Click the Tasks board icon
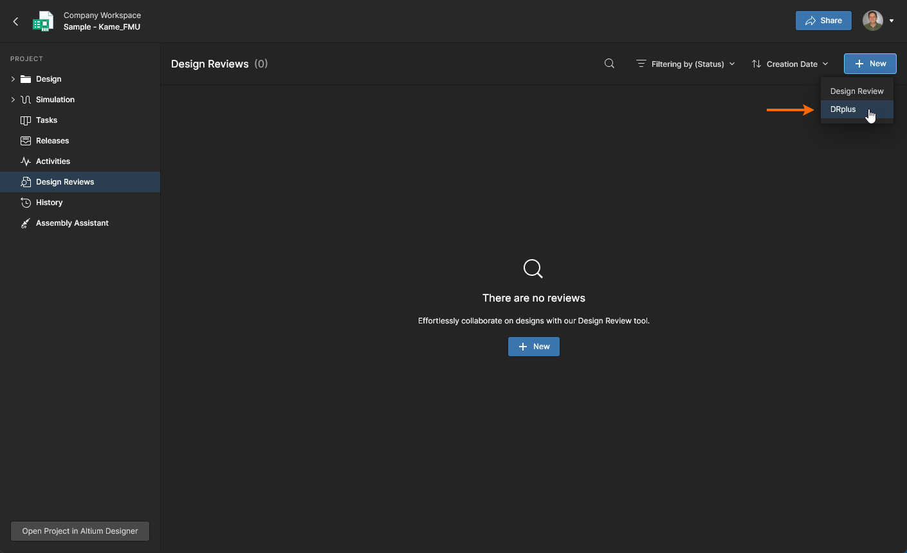Viewport: 907px width, 553px height. tap(26, 120)
